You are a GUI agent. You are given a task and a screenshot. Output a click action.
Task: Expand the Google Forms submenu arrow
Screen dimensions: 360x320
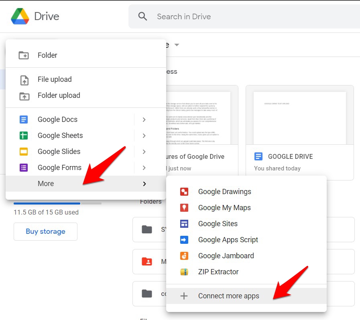point(144,168)
